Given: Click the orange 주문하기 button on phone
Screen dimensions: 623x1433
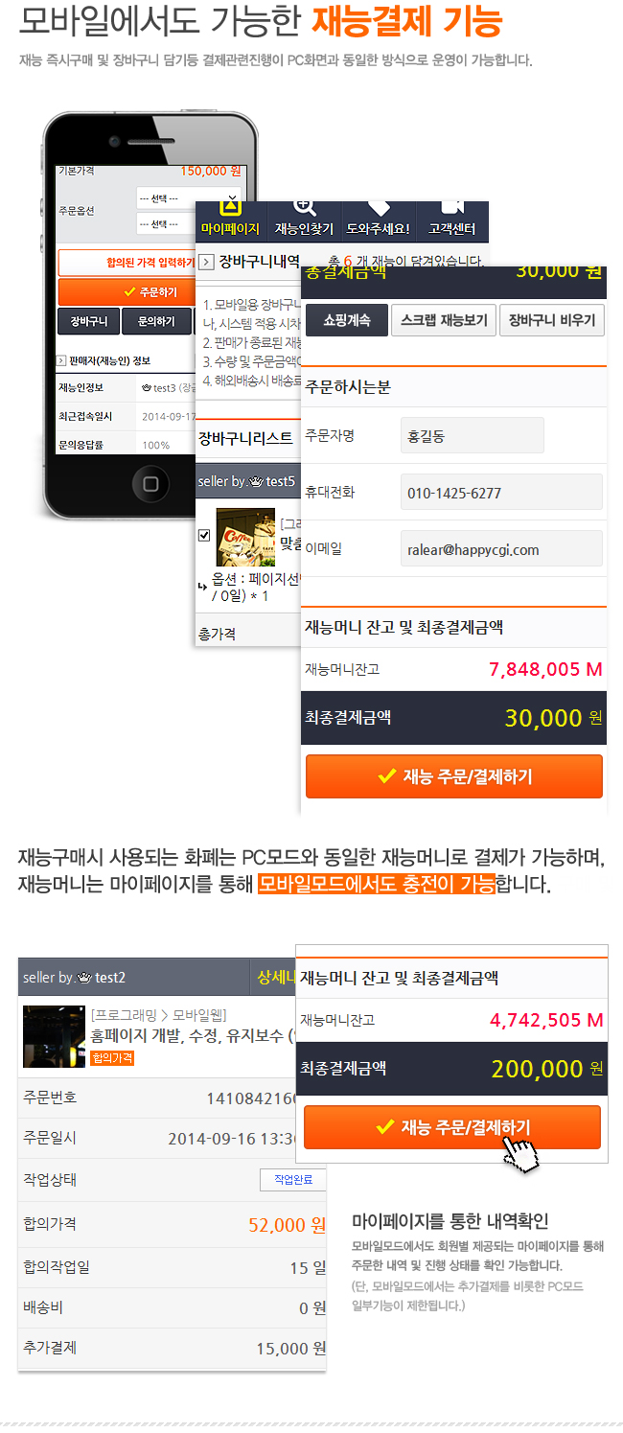Looking at the screenshot, I should pyautogui.click(x=127, y=291).
